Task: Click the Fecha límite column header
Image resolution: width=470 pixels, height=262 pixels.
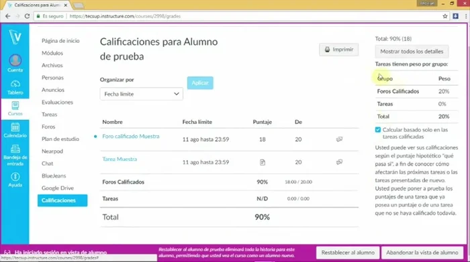Action: (197, 122)
